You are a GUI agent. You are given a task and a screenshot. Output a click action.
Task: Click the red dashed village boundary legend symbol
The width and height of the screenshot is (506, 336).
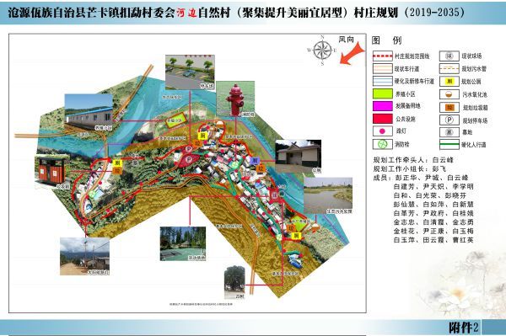pyautogui.click(x=382, y=56)
